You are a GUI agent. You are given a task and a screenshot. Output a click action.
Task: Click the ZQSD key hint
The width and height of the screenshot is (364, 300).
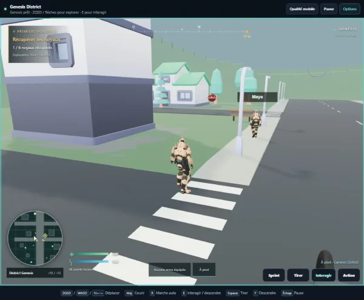click(x=66, y=293)
